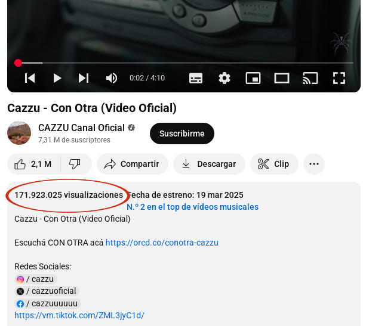This screenshot has width=366, height=326.
Task: Open N.º 2 en el top de vídeos musicales
Action: point(193,207)
